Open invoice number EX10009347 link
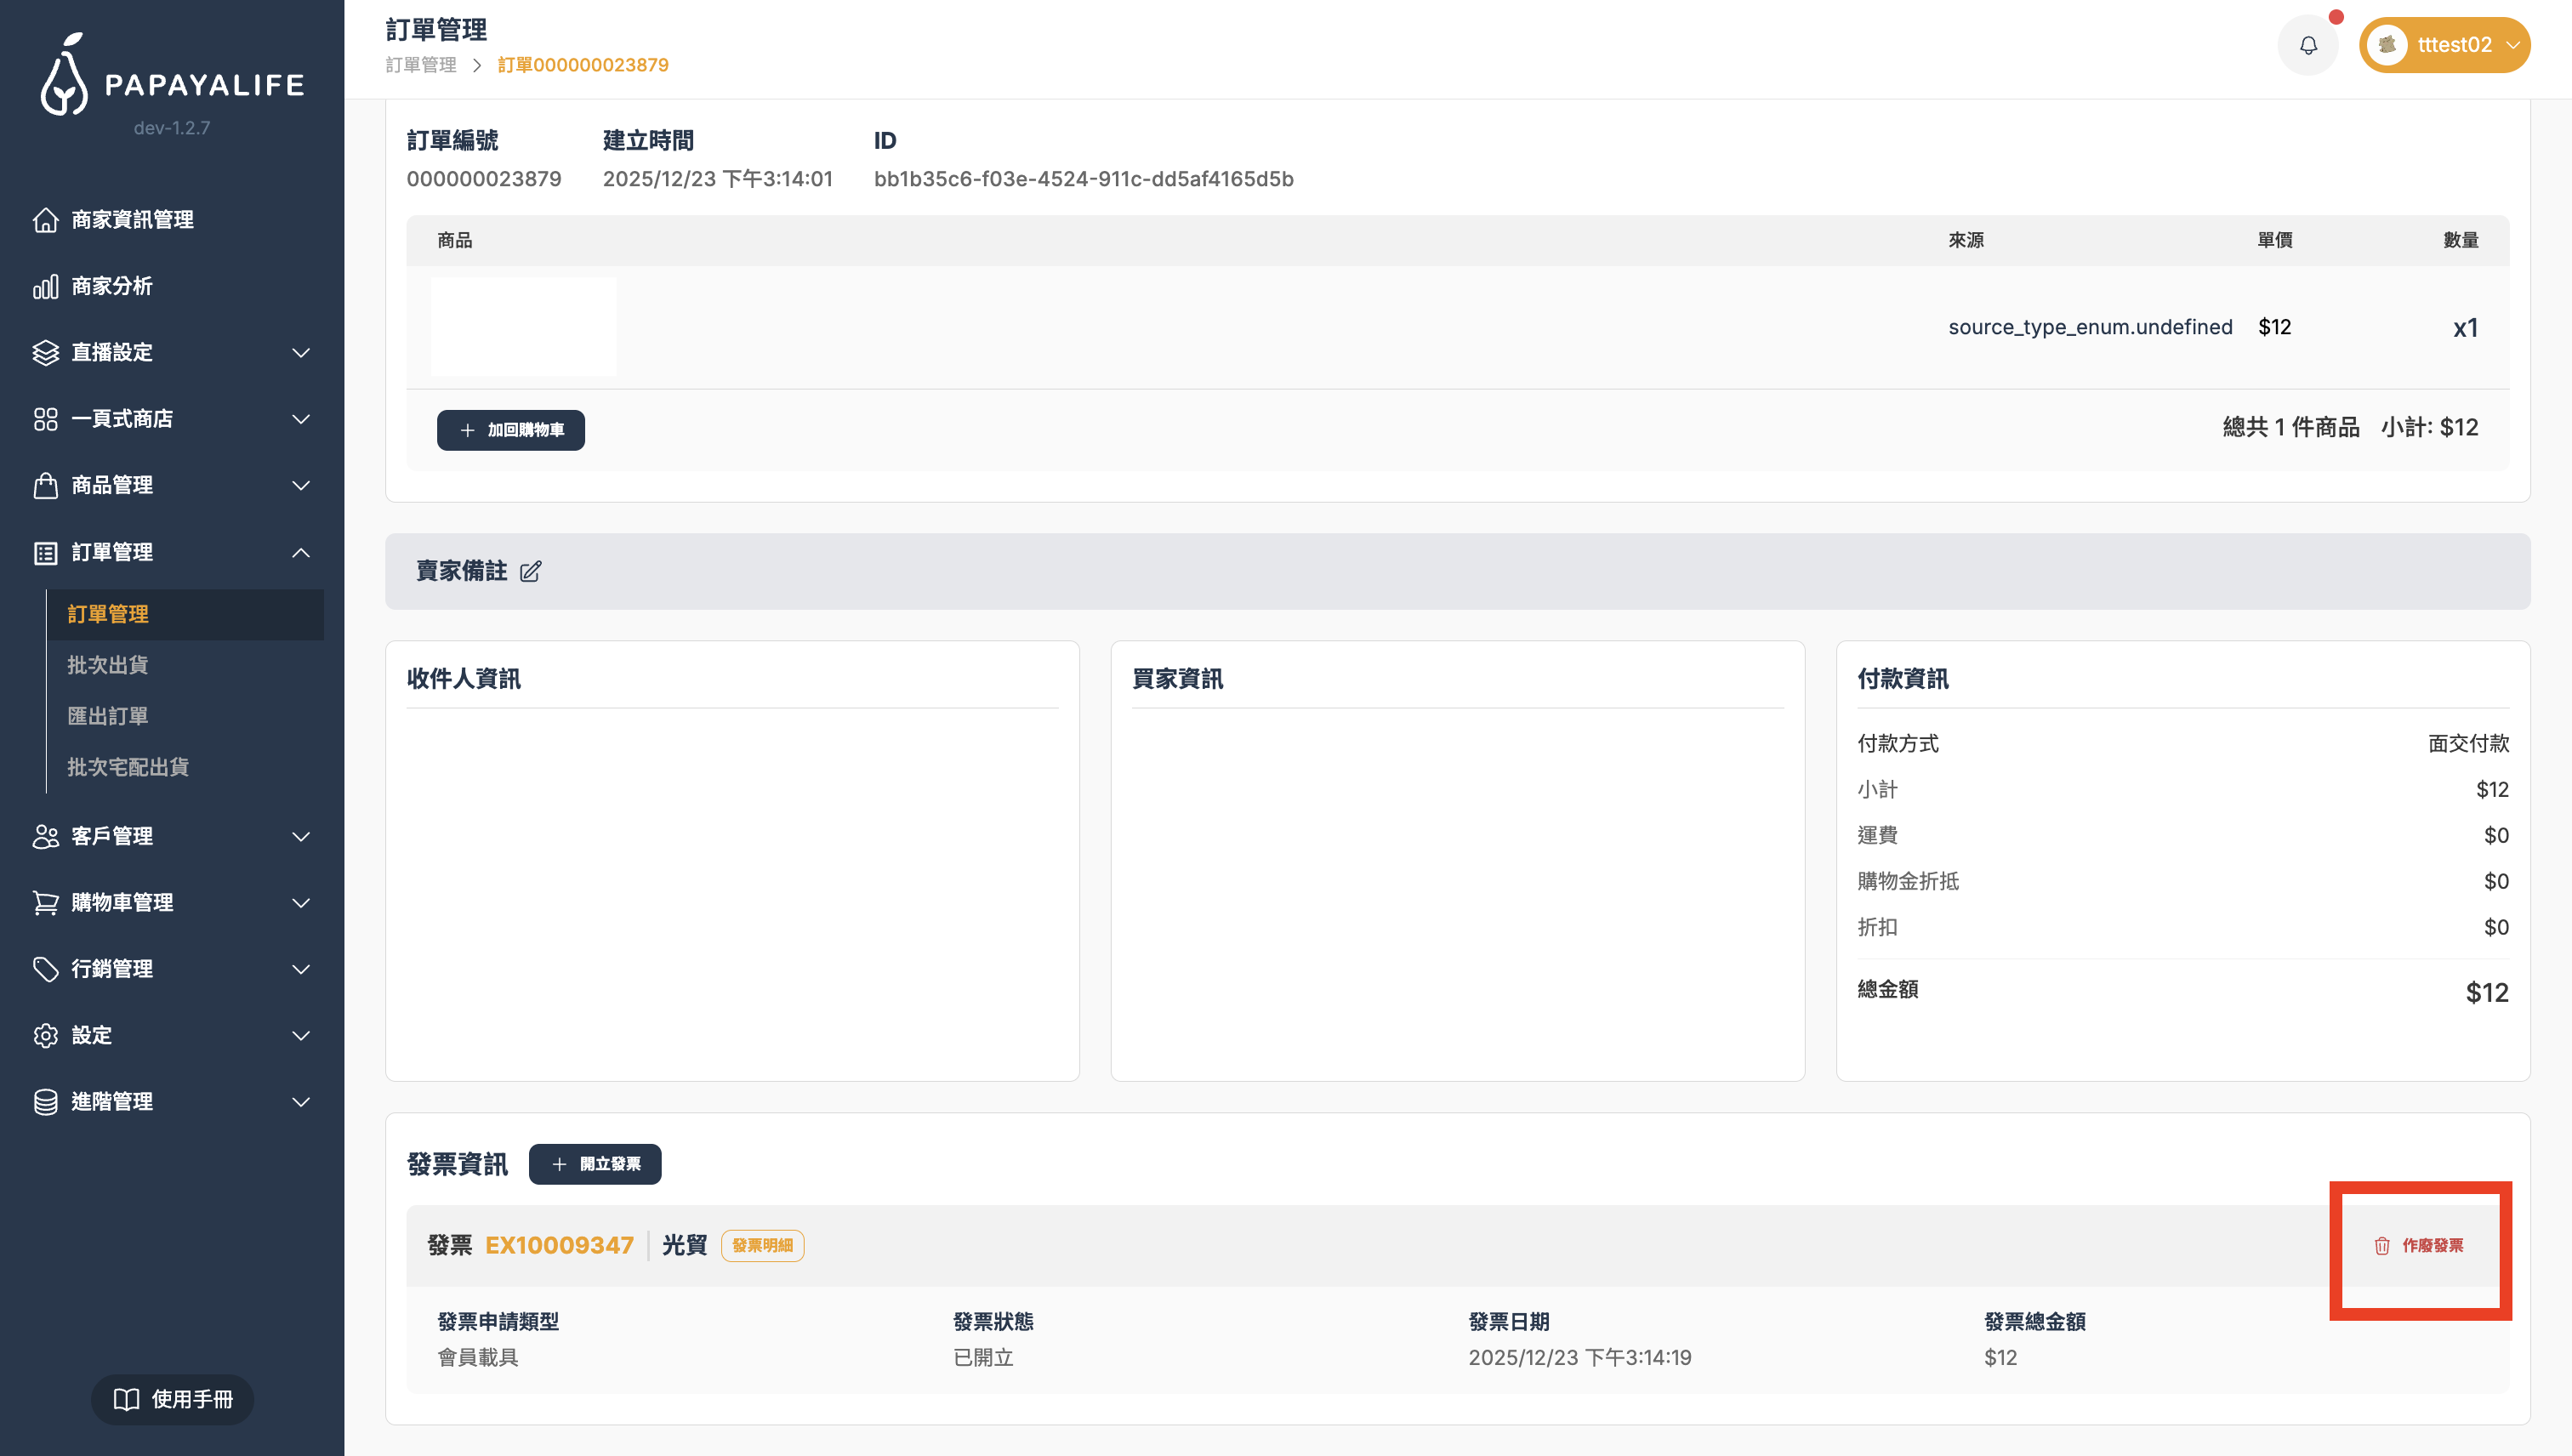This screenshot has height=1456, width=2572. pos(559,1245)
